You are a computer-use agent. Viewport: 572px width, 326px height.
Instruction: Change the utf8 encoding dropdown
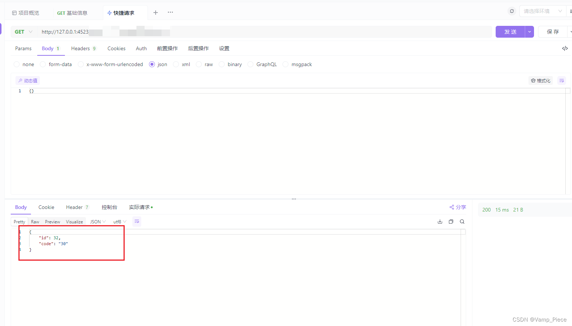[120, 222]
